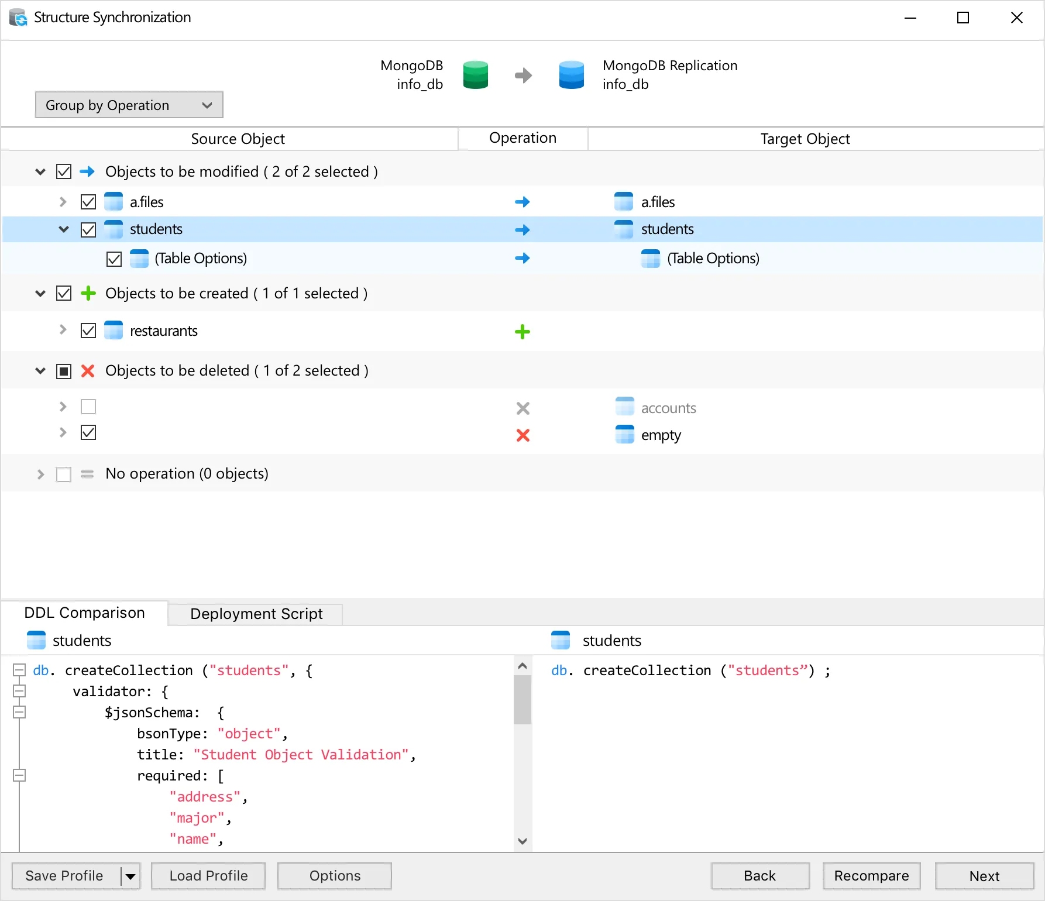Click the Recompare button
This screenshot has height=901, width=1045.
pos(871,876)
